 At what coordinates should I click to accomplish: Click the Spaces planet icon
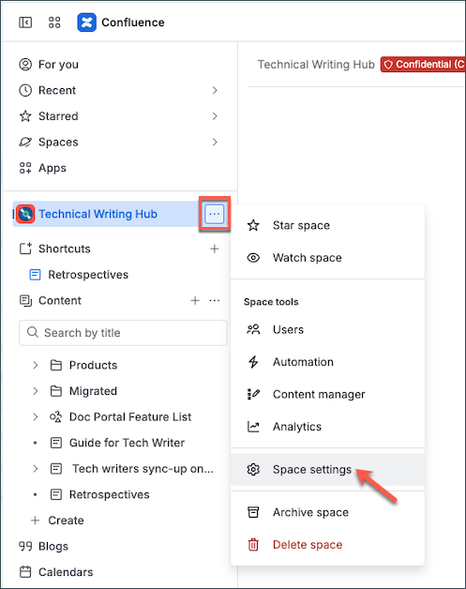(25, 143)
